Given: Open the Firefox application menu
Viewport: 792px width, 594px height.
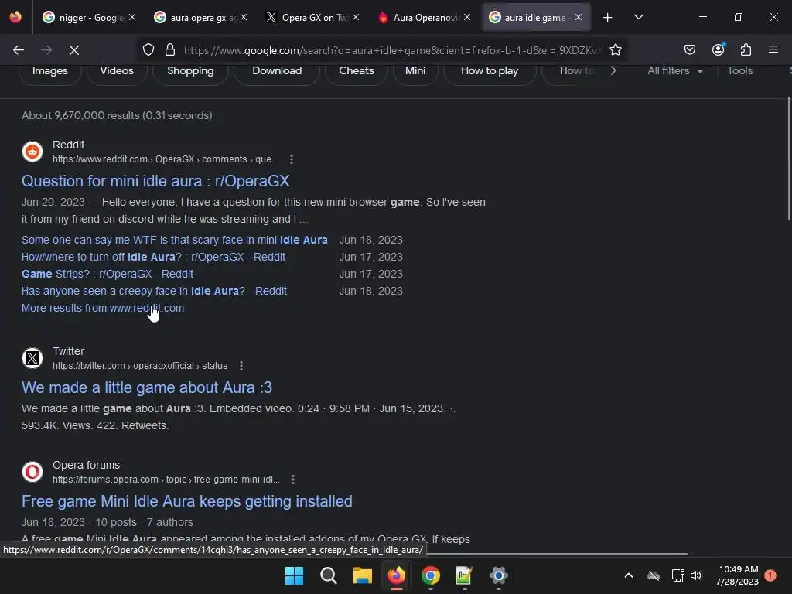Looking at the screenshot, I should pos(773,49).
